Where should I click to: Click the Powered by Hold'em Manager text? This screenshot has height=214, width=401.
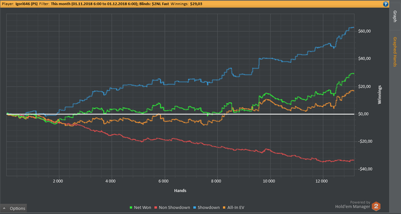(353, 204)
